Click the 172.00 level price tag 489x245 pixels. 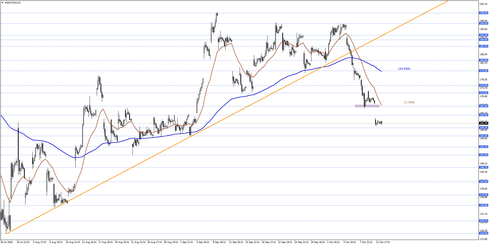click(484, 93)
